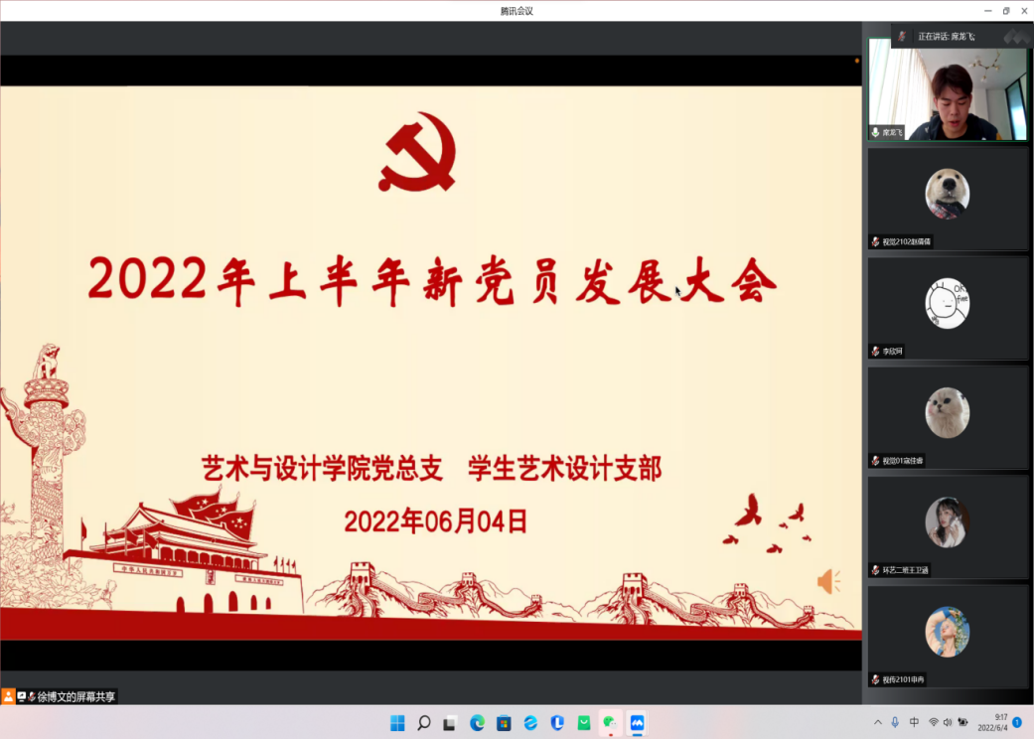Viewport: 1034px width, 739px height.
Task: Open taskbar Search magnifier
Action: (x=424, y=723)
